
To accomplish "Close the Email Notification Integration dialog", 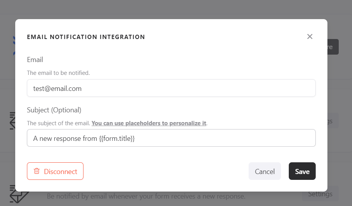I will tap(310, 37).
